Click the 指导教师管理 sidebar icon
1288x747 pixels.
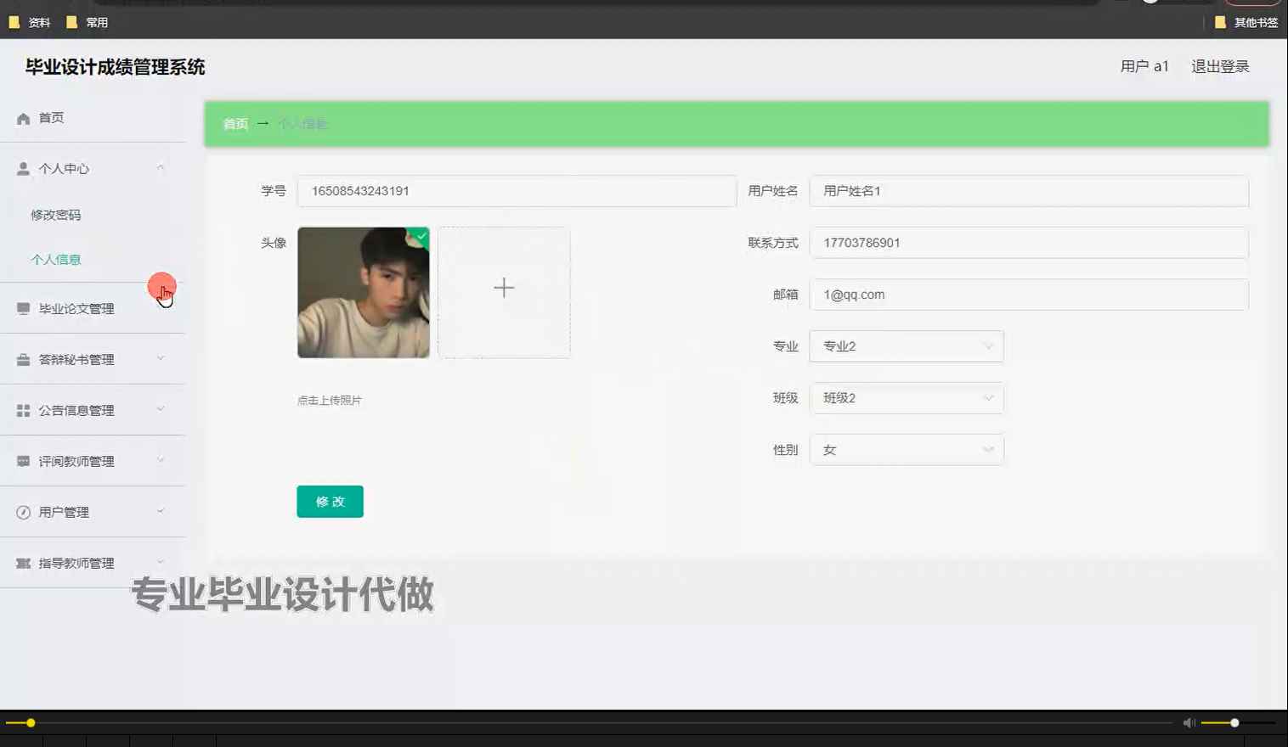click(x=23, y=563)
